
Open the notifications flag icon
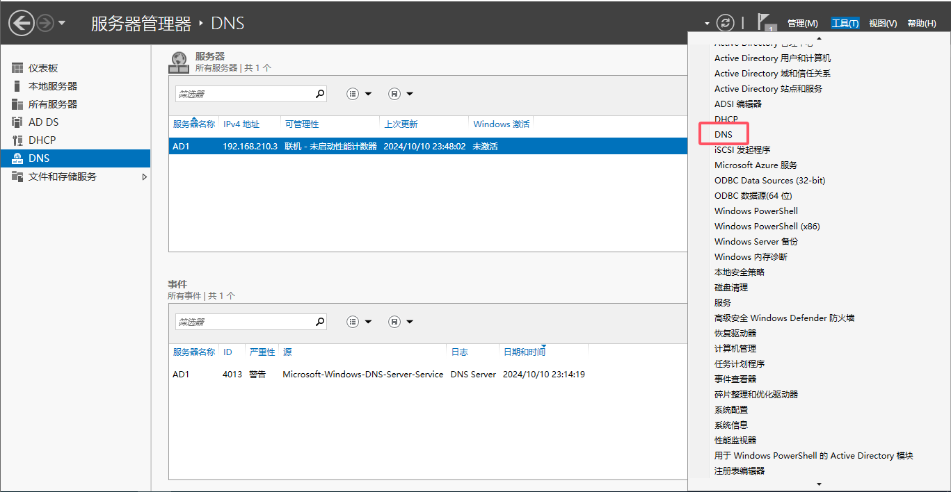(x=766, y=23)
